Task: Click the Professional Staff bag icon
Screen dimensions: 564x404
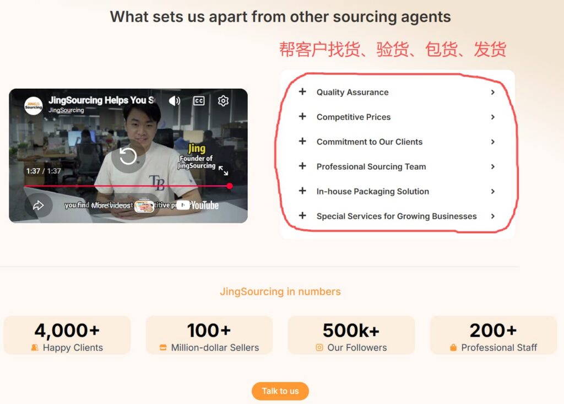Action: coord(453,347)
